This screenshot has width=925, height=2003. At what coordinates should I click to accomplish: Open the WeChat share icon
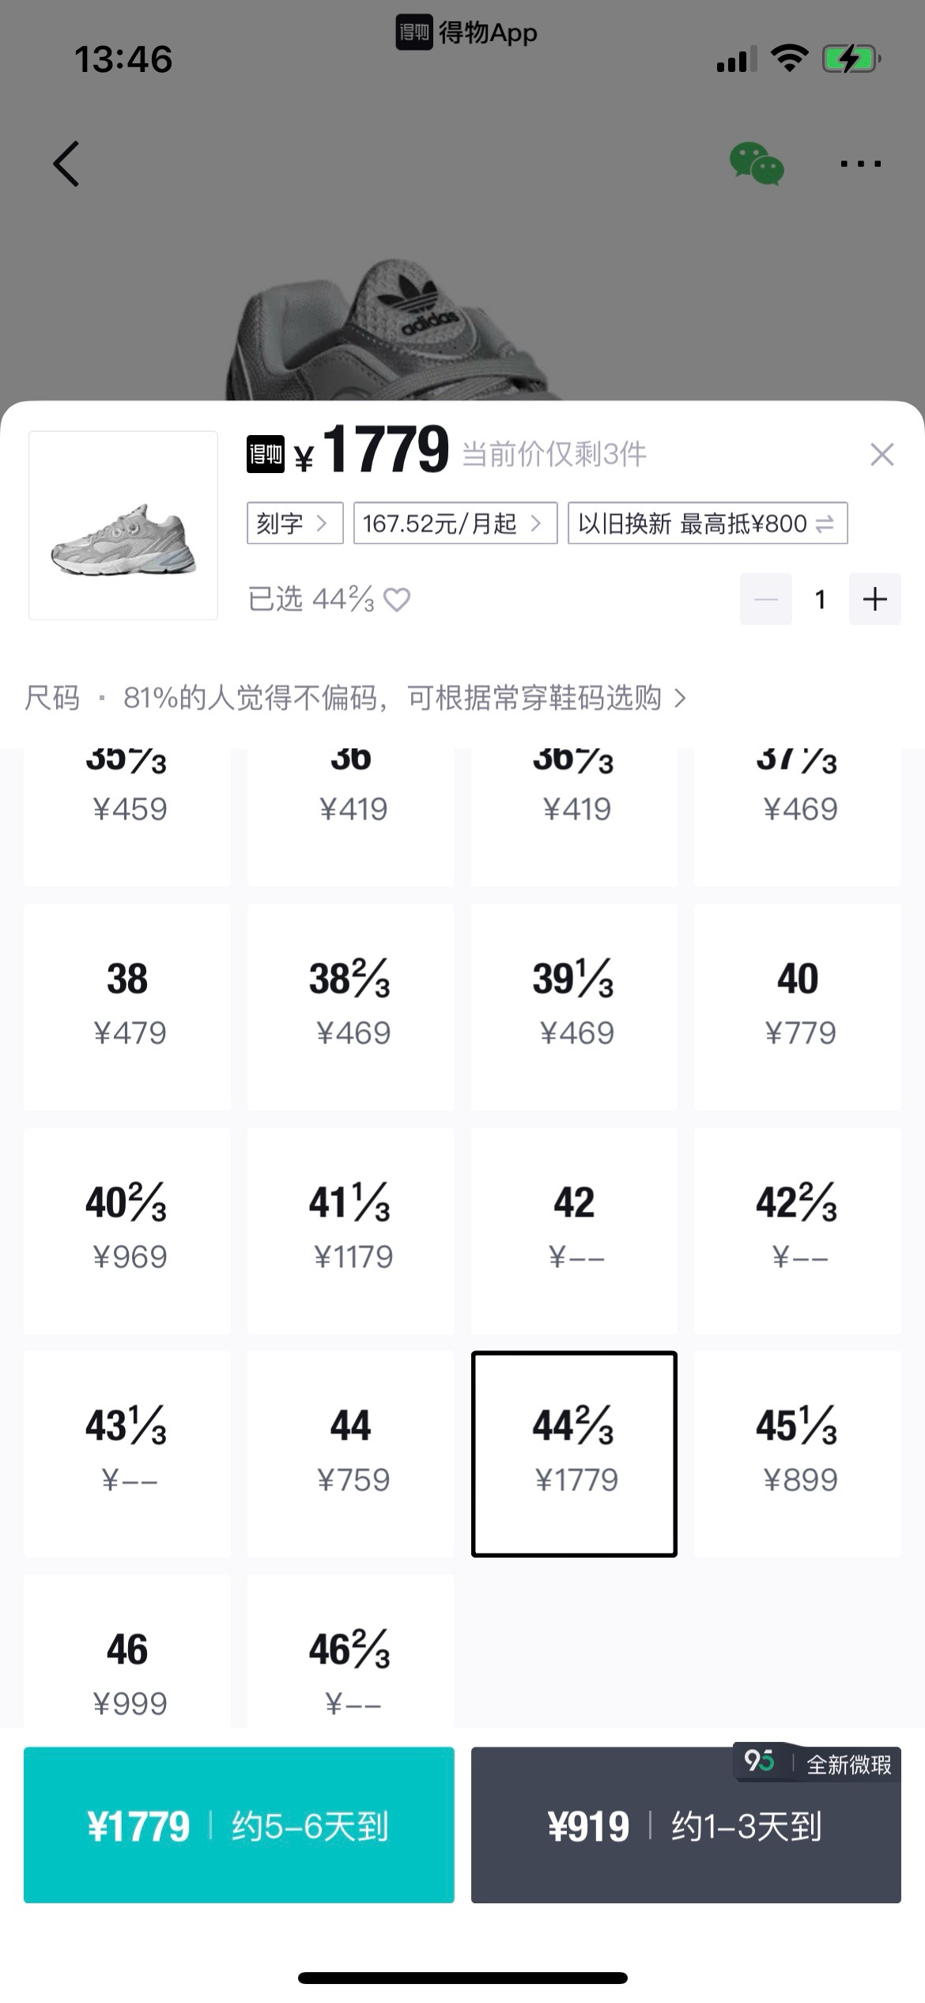[756, 164]
